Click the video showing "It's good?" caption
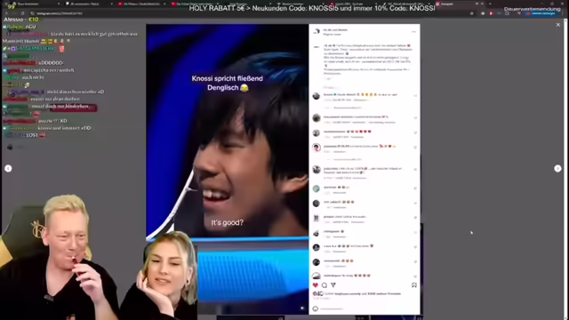Viewport: 569px width, 320px height. point(228,169)
